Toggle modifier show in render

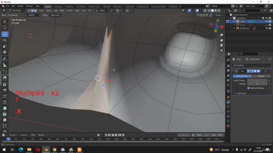(x=258, y=71)
